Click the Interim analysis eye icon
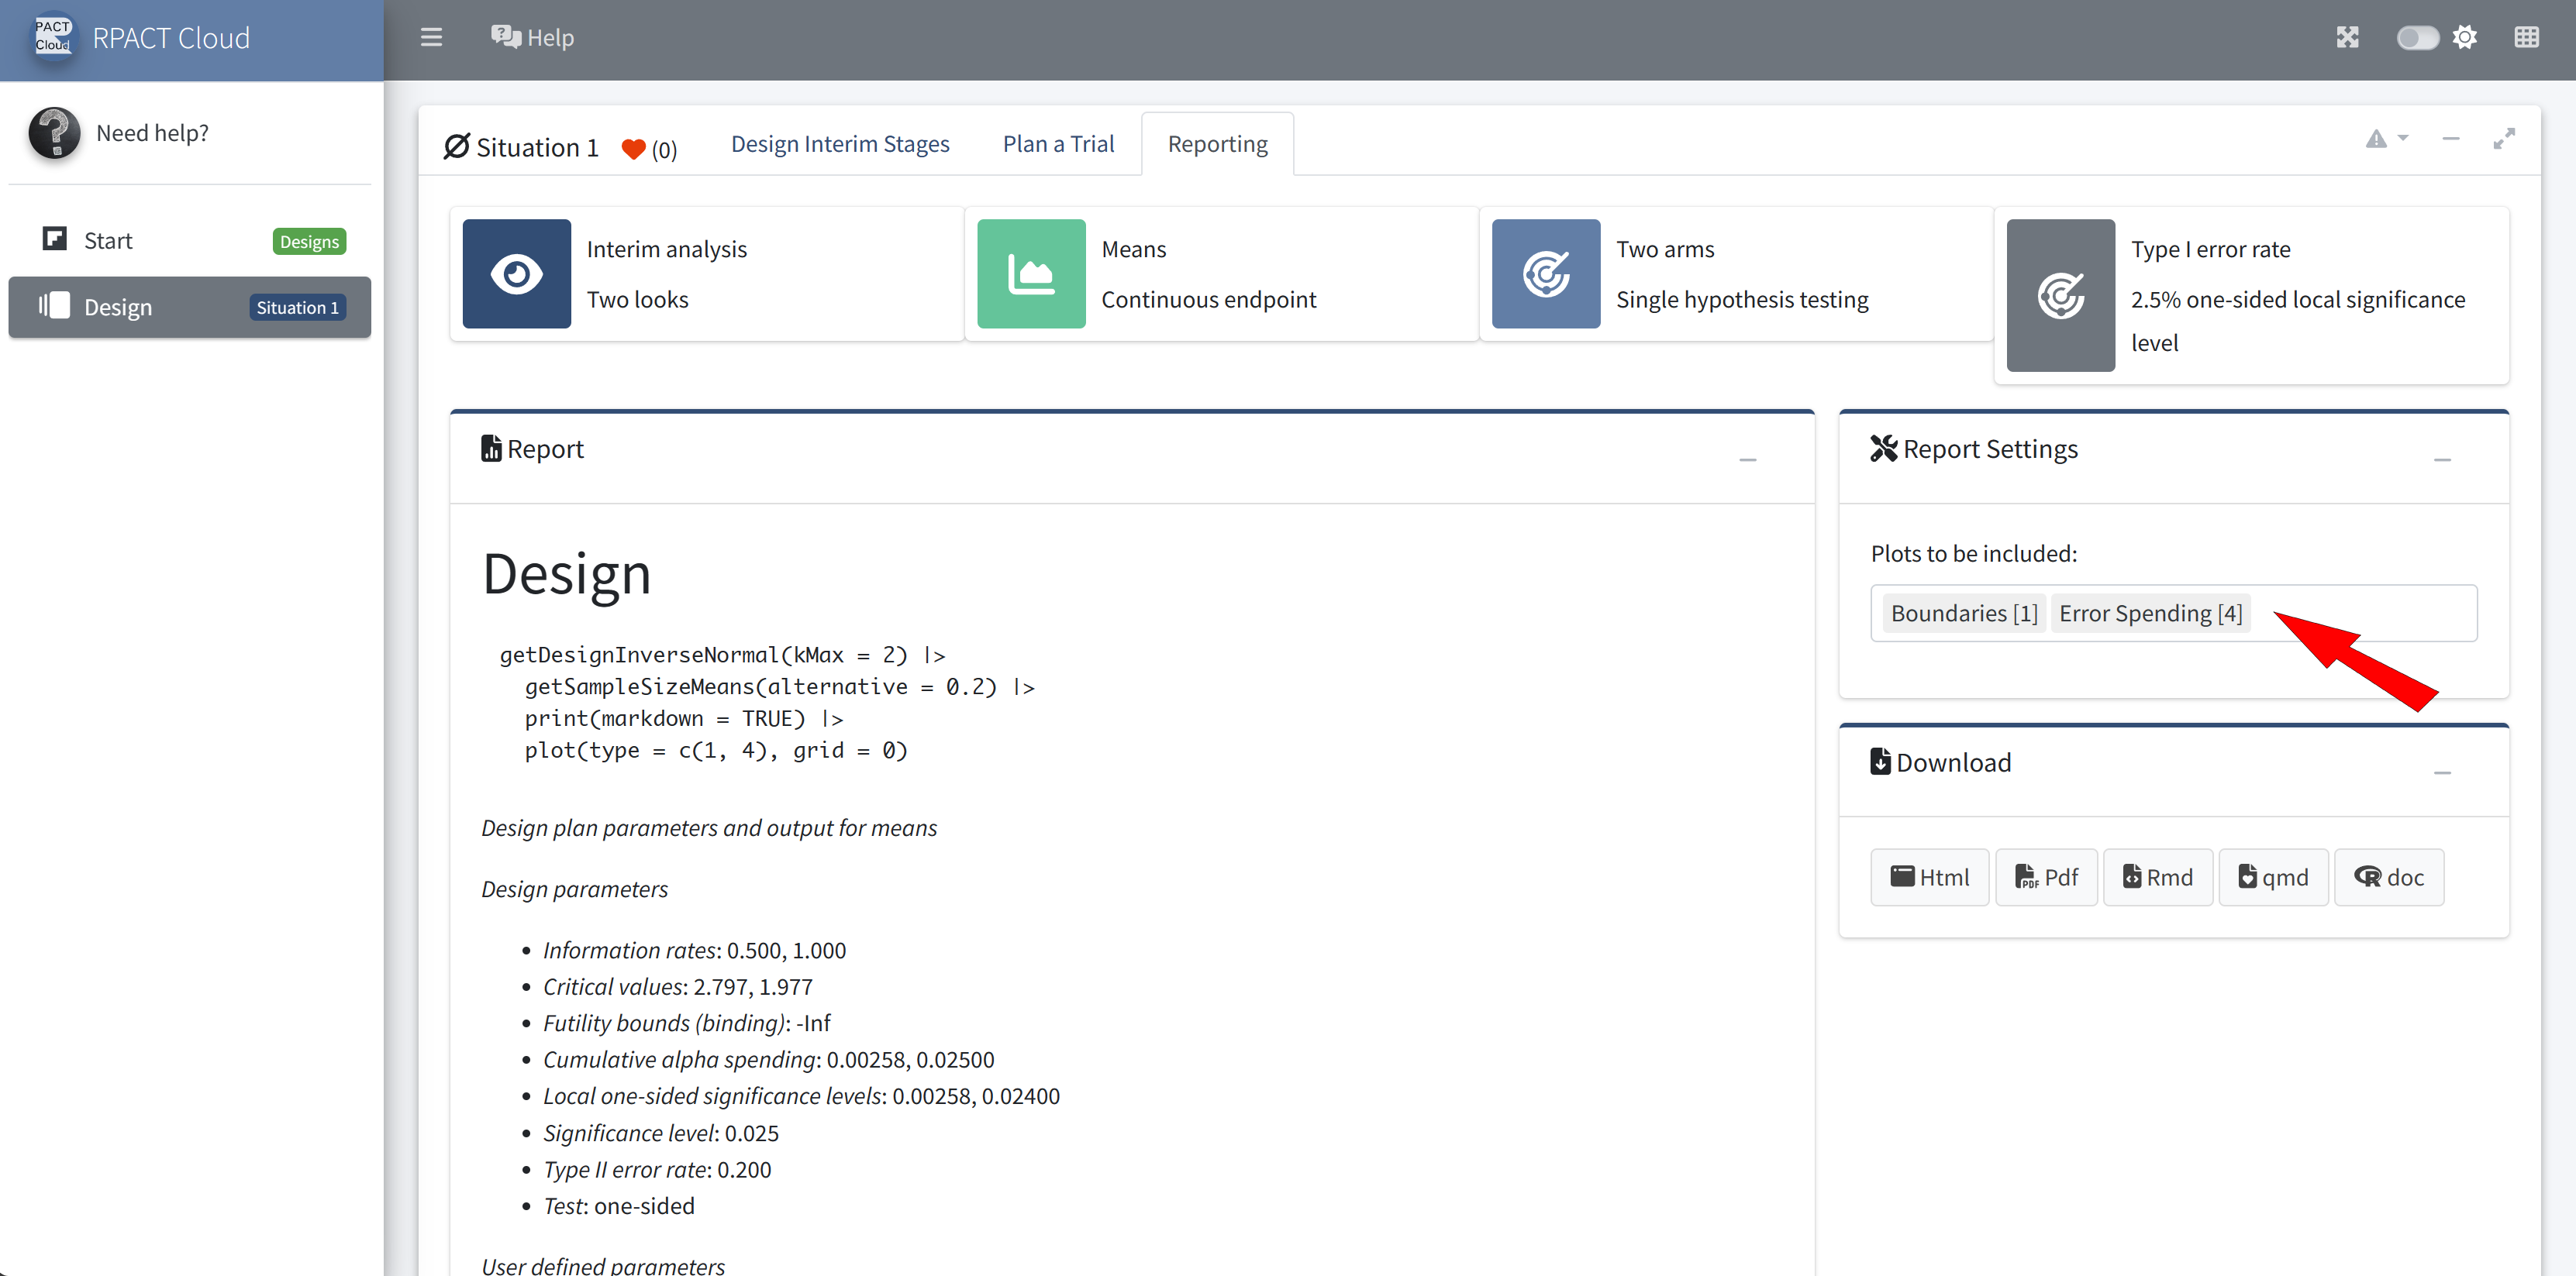Viewport: 2576px width, 1276px height. pos(516,273)
